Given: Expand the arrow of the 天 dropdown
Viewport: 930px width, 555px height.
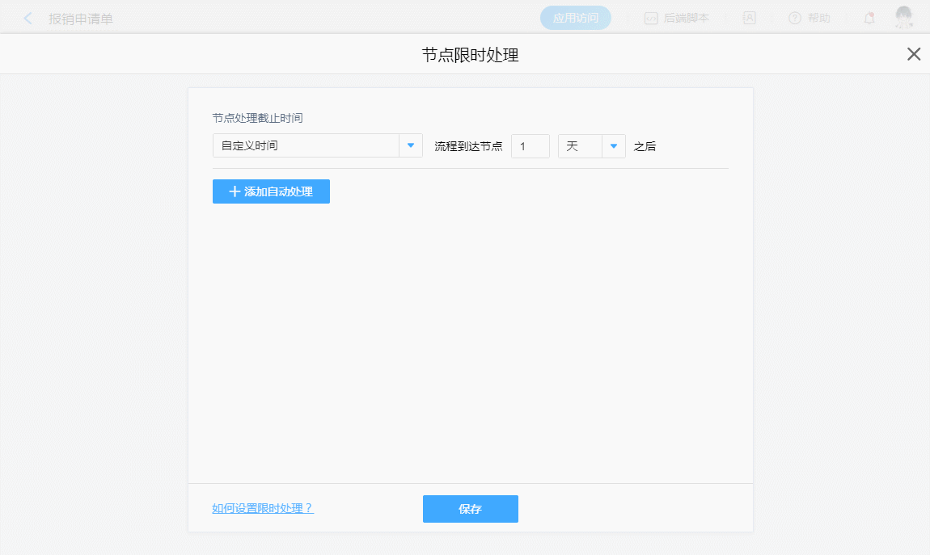Looking at the screenshot, I should (614, 146).
